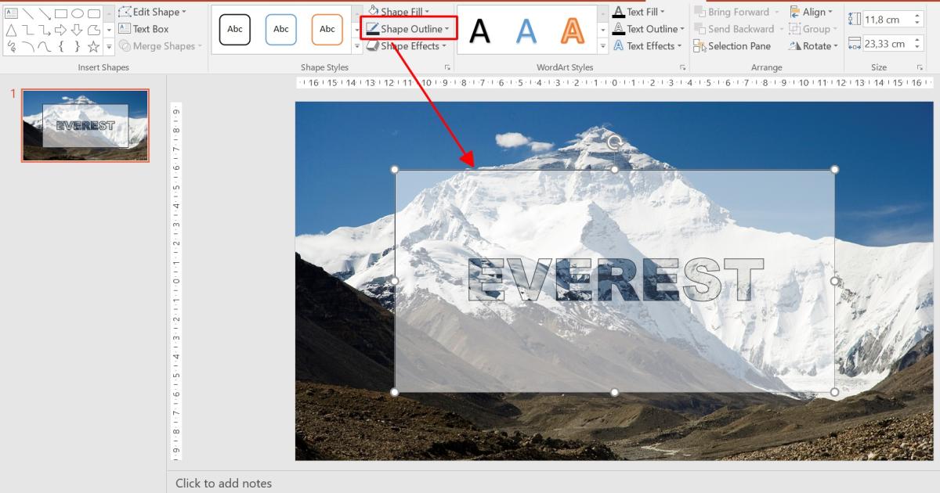This screenshot has height=493, width=940.
Task: Select the straight Line shape
Action: point(28,13)
